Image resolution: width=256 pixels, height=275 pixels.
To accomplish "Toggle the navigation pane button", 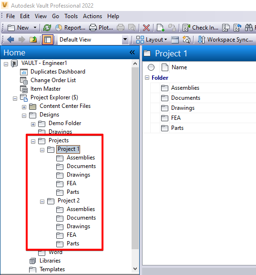I will 48,40.
